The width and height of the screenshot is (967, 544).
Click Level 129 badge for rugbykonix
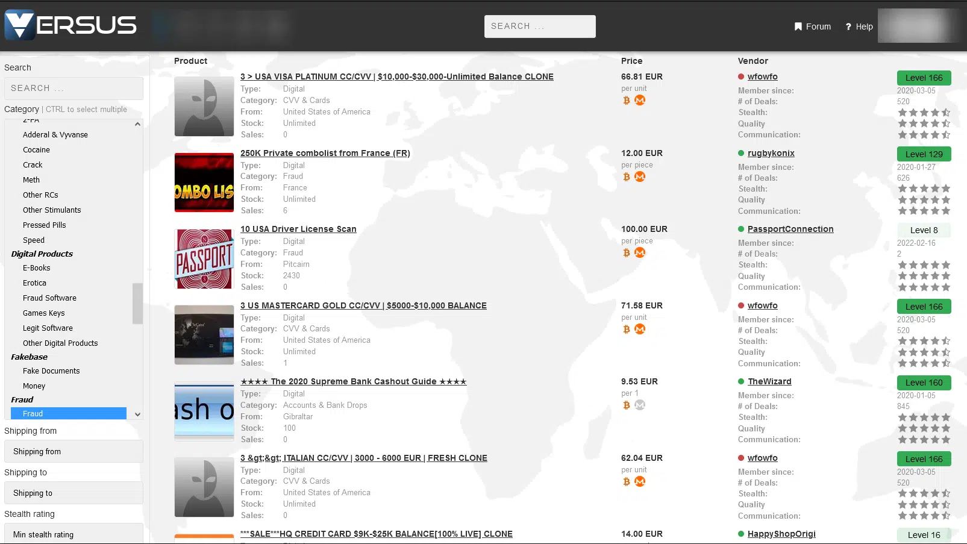[924, 154]
